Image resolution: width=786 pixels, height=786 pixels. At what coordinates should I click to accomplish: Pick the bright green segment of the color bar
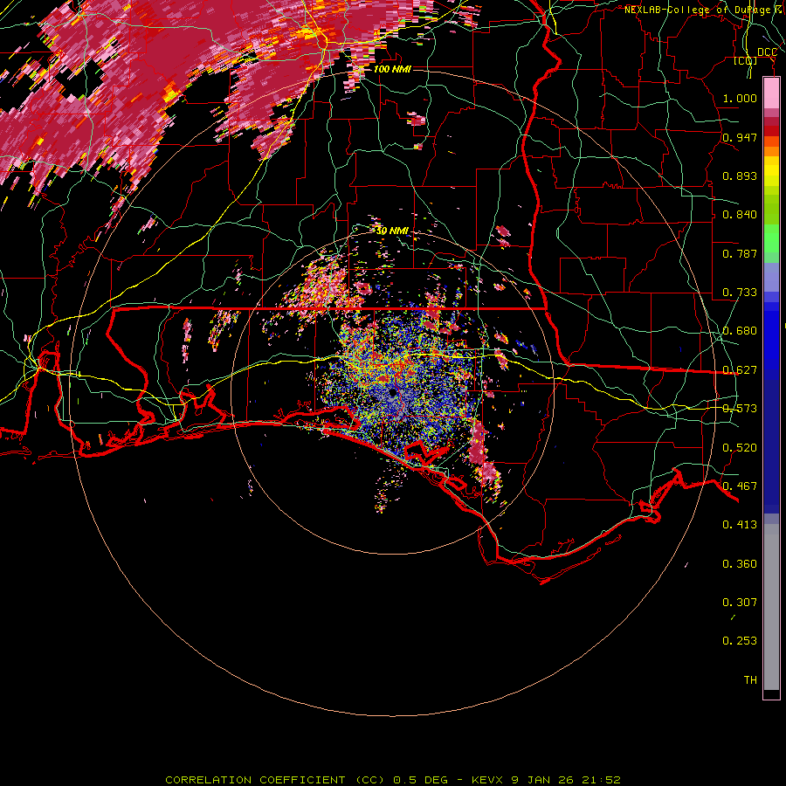pos(771,238)
